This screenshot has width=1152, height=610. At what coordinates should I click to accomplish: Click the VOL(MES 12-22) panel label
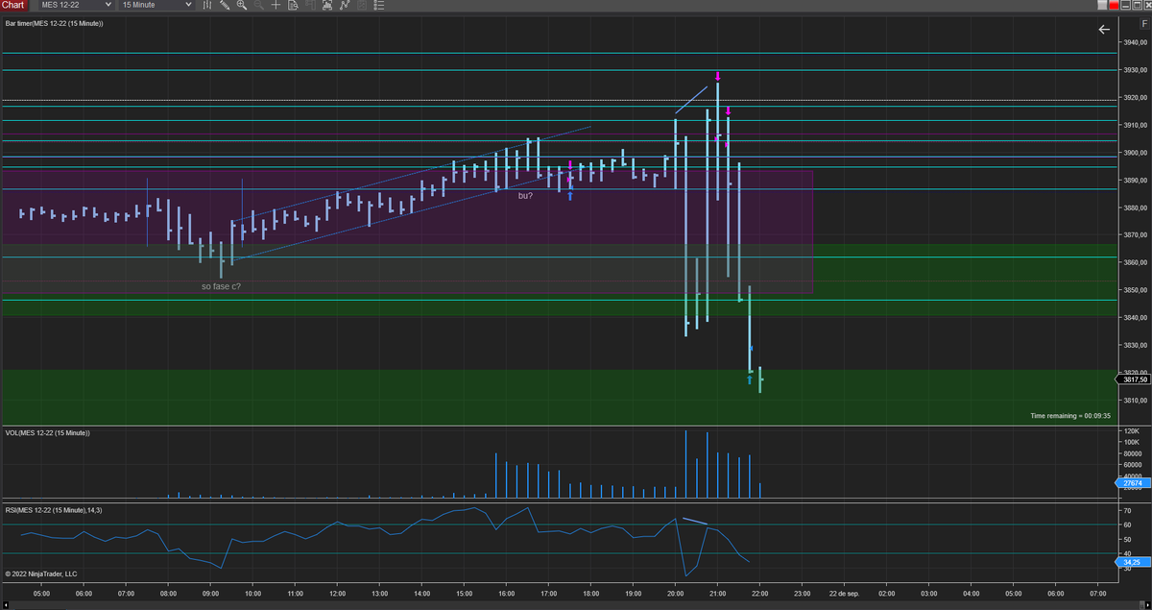pos(47,433)
